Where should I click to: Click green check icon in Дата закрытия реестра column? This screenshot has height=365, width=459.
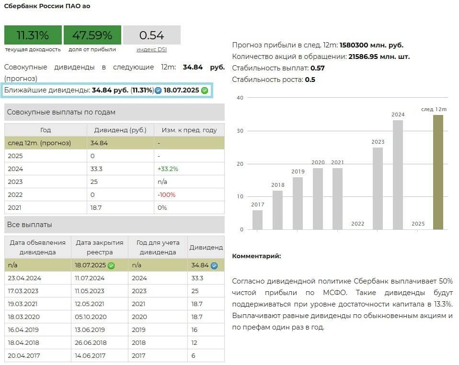click(111, 265)
